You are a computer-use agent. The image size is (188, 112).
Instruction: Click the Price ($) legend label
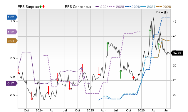pos(162,12)
